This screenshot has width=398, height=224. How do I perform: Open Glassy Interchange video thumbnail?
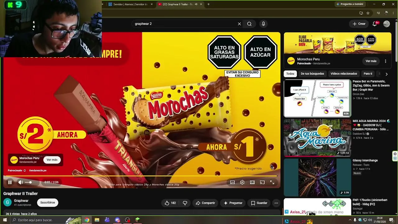317,177
